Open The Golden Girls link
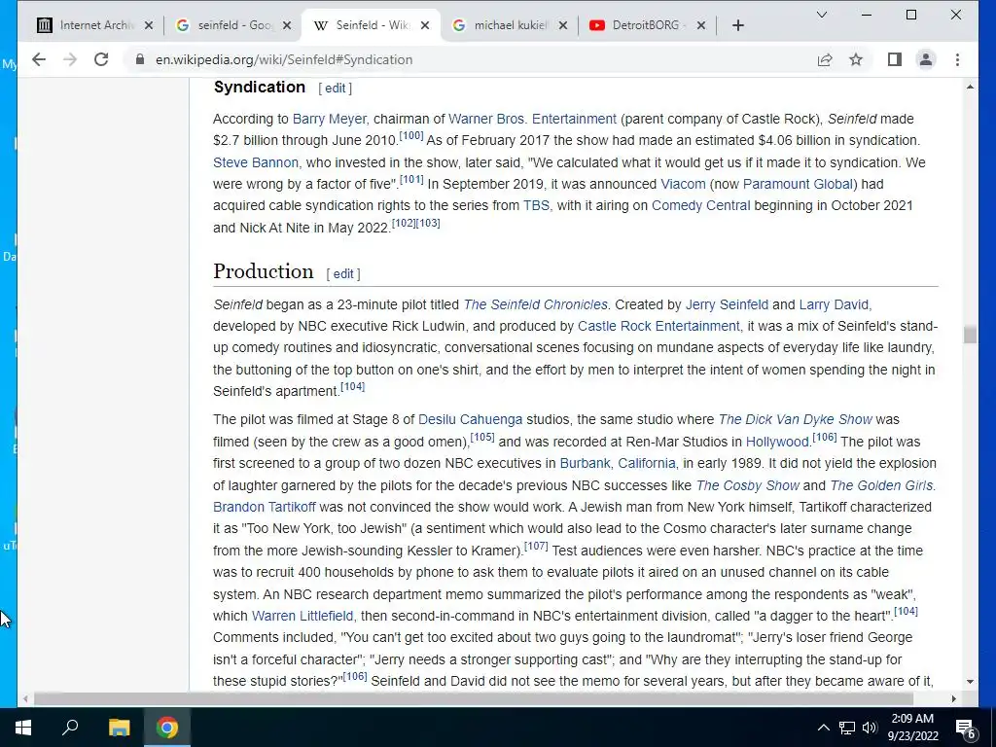 pyautogui.click(x=881, y=486)
